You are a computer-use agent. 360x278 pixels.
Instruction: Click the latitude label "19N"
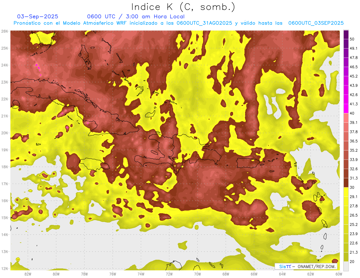4,150
